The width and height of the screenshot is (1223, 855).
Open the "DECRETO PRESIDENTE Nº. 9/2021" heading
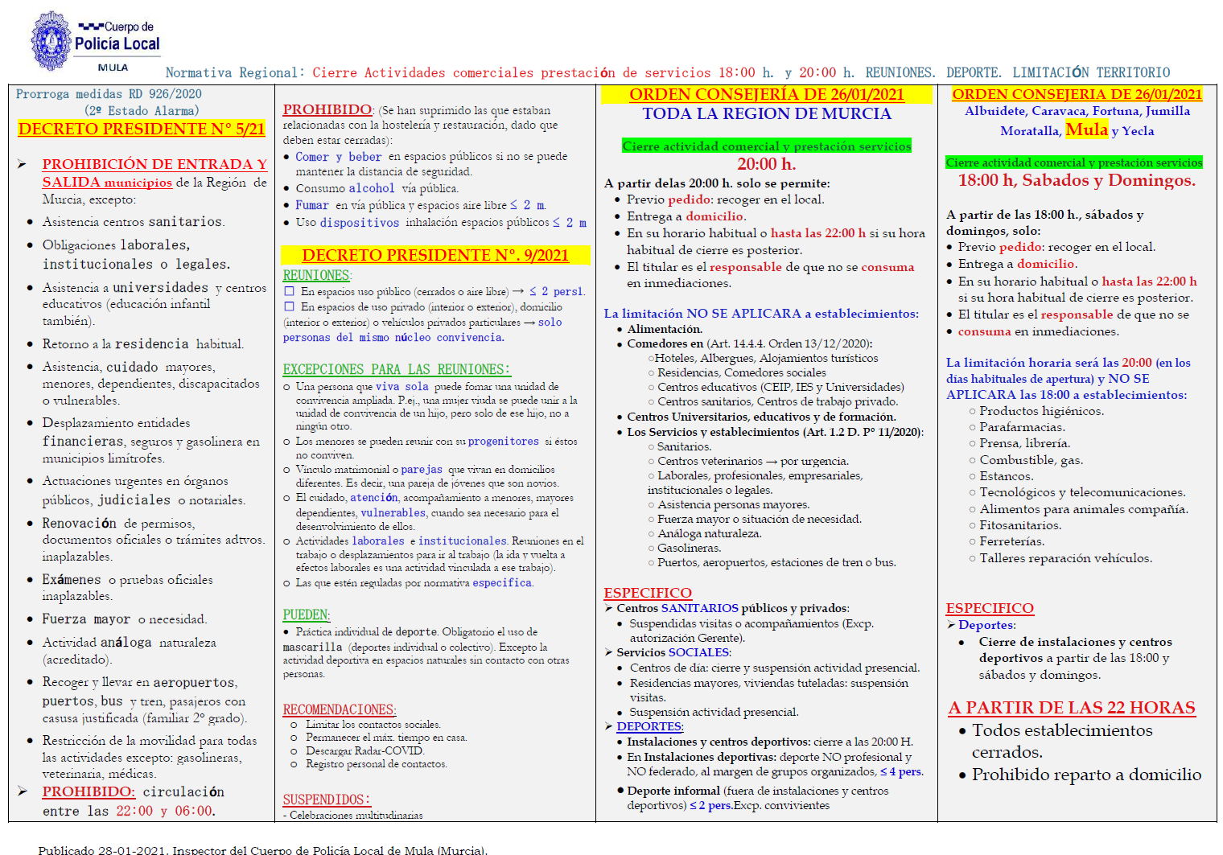434,255
